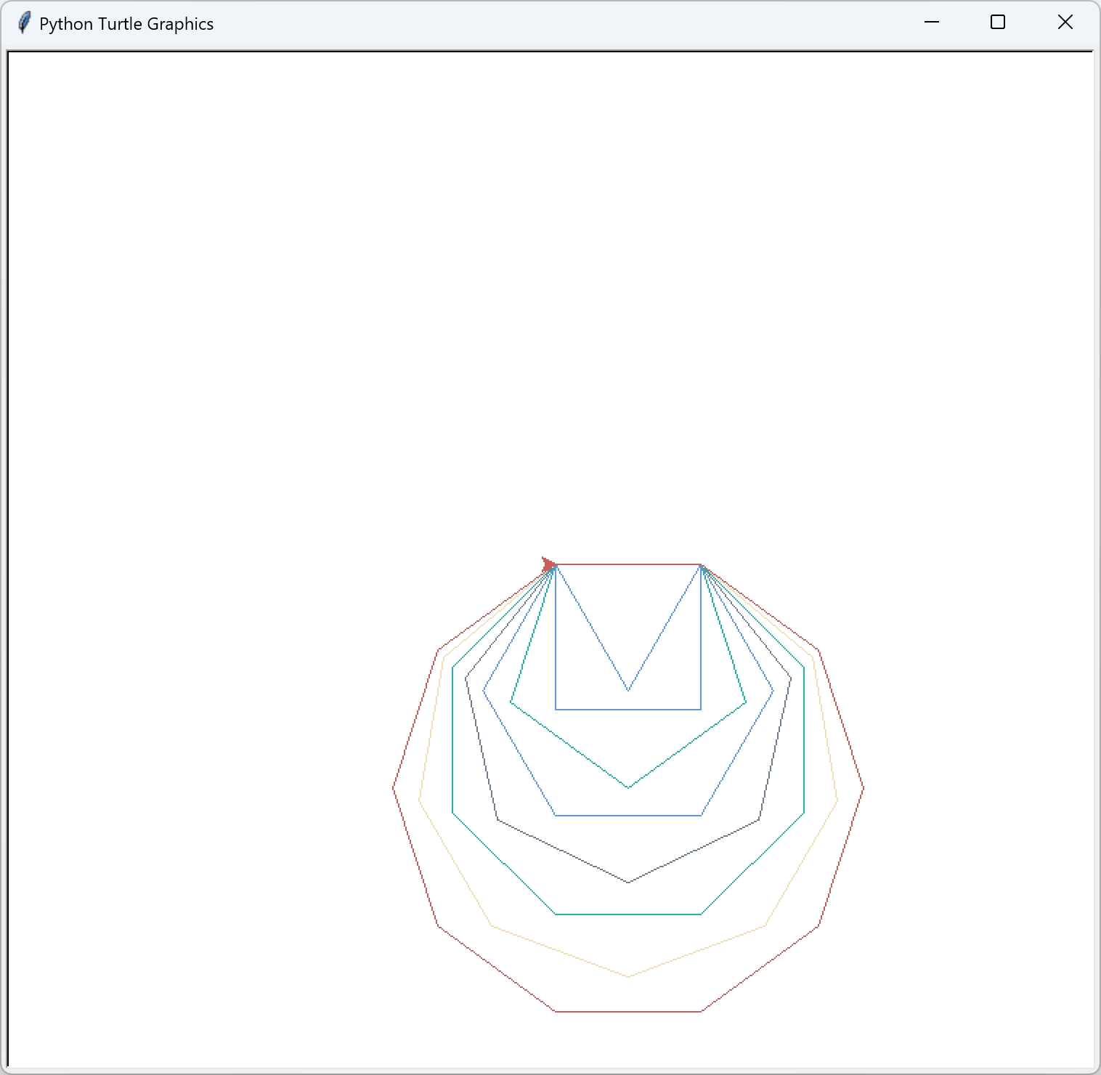
Task: Click the rightmost vertex of the red decagon
Action: pyautogui.click(x=863, y=788)
